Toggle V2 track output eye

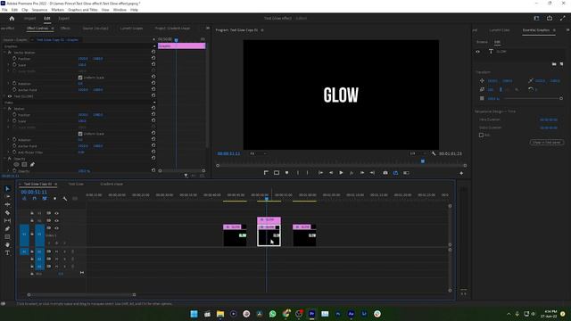point(56,220)
